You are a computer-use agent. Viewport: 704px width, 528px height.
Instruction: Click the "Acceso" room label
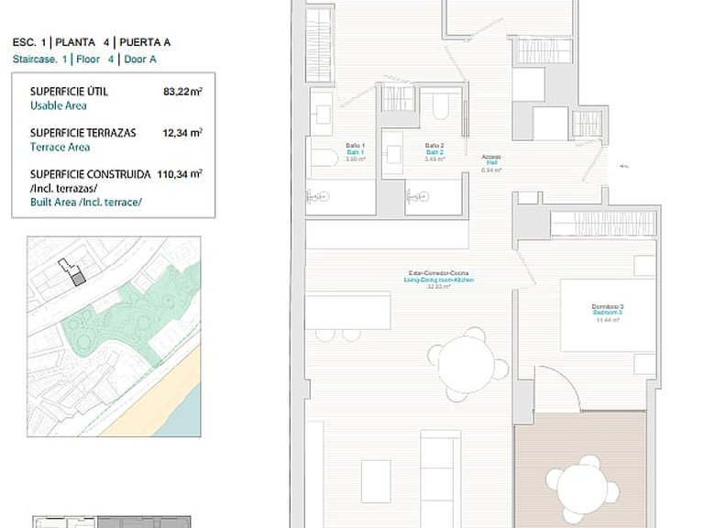click(x=491, y=157)
